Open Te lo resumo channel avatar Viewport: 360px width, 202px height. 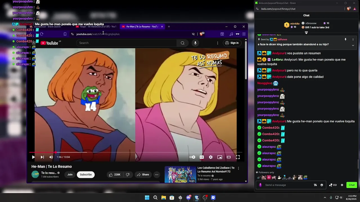35,175
